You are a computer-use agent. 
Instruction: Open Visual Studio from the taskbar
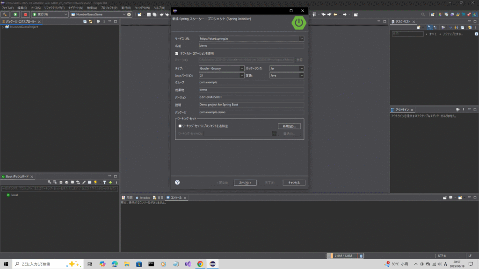(x=188, y=264)
